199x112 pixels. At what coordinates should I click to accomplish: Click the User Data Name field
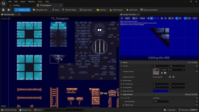pyautogui.click(x=161, y=101)
